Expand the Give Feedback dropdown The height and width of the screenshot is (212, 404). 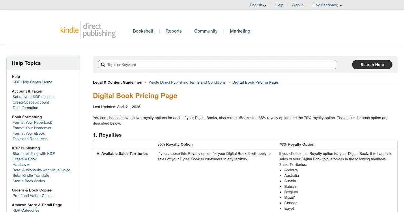(328, 5)
